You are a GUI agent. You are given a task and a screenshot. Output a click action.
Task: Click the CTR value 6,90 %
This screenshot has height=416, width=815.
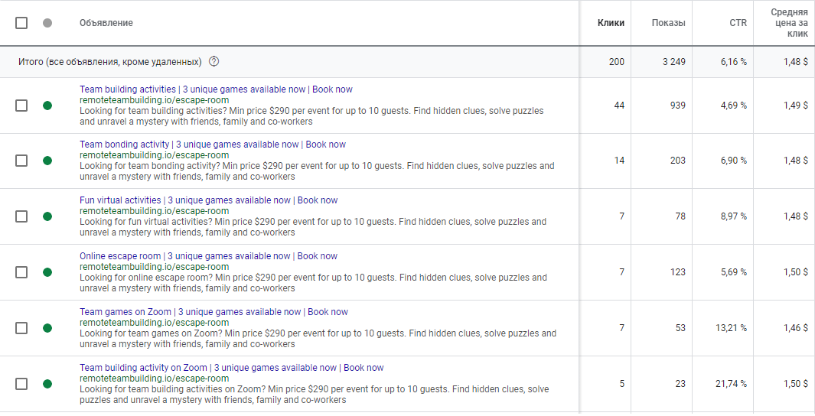point(733,161)
